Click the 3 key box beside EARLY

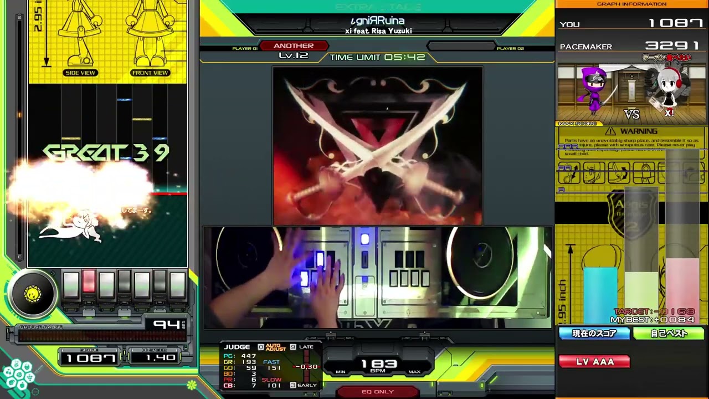pos(293,385)
